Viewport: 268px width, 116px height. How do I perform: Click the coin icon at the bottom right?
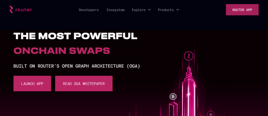(x=211, y=114)
